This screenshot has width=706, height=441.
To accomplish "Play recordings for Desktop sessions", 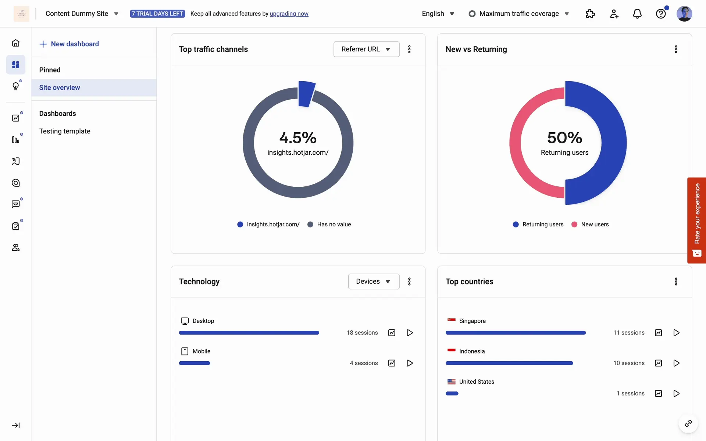I will (410, 333).
